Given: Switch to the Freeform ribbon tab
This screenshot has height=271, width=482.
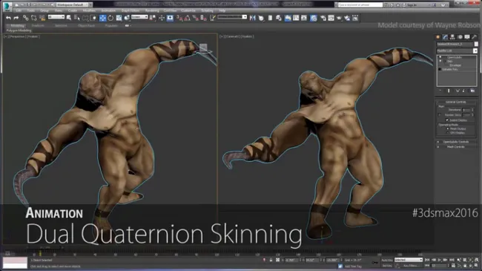Looking at the screenshot, I should (38, 25).
